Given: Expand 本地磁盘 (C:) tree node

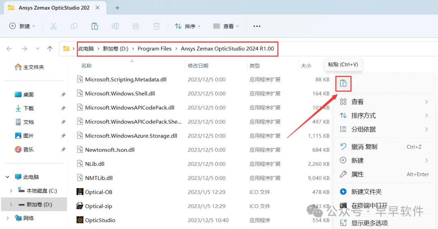Looking at the screenshot, I should coord(11,191).
